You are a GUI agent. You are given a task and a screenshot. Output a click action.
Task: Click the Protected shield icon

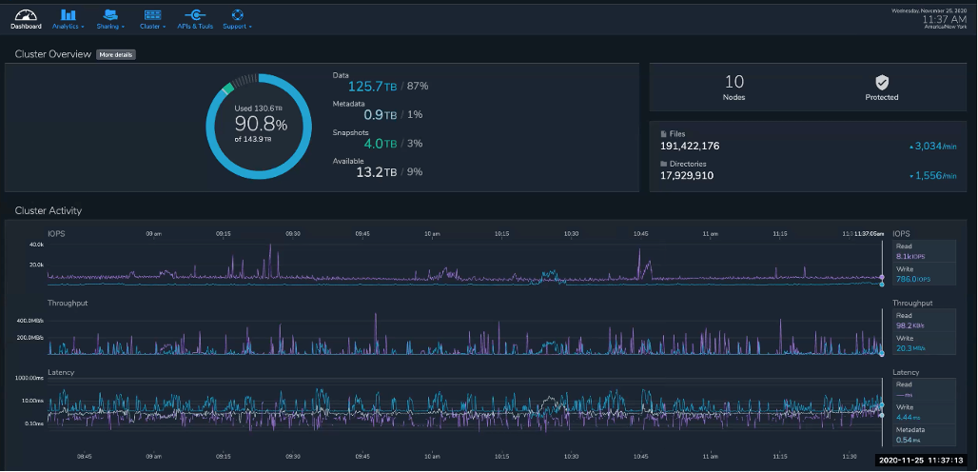(881, 83)
